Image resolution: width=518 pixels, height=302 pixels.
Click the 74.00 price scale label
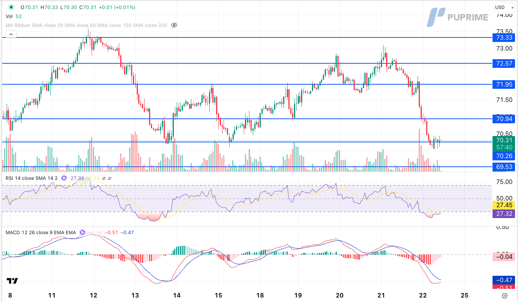(x=504, y=15)
